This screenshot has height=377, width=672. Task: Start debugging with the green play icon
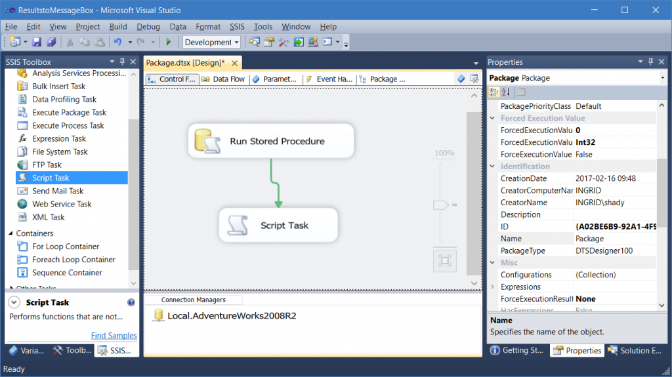169,42
